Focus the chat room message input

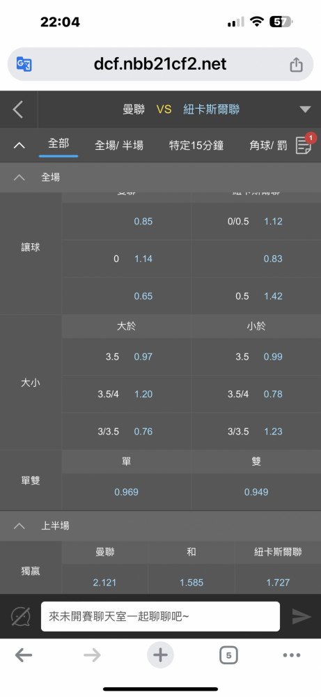tap(160, 617)
